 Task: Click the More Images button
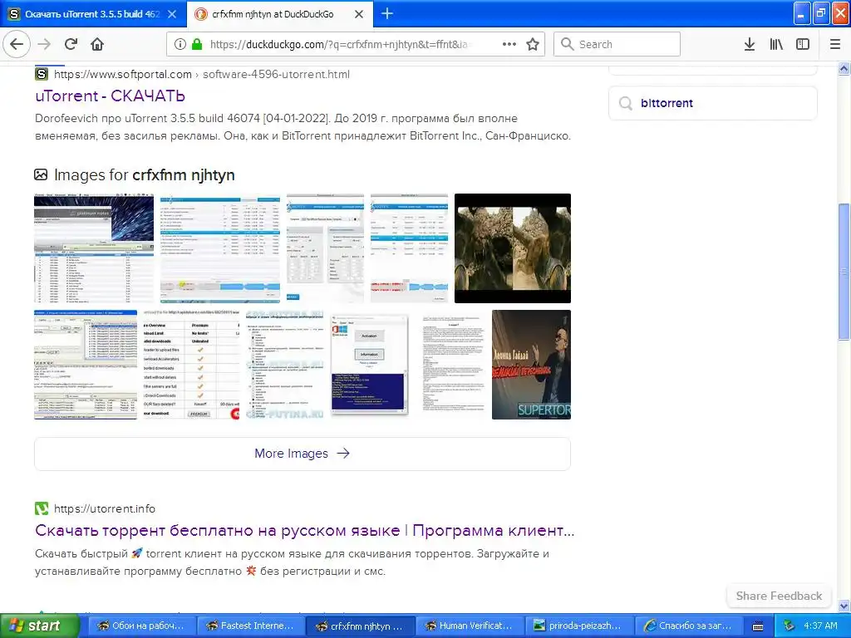[303, 454]
